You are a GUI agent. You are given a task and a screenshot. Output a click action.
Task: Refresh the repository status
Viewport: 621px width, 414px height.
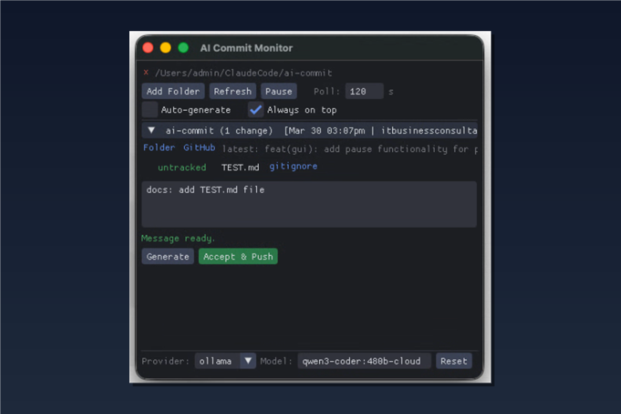tap(232, 91)
